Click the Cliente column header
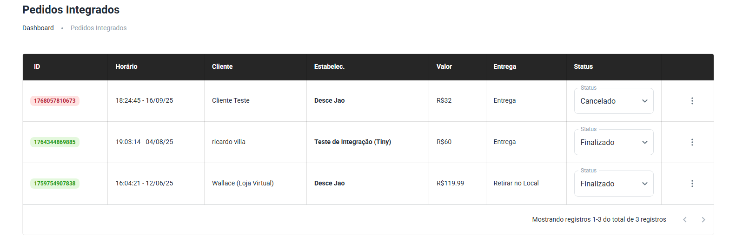This screenshot has height=250, width=736. coord(222,66)
